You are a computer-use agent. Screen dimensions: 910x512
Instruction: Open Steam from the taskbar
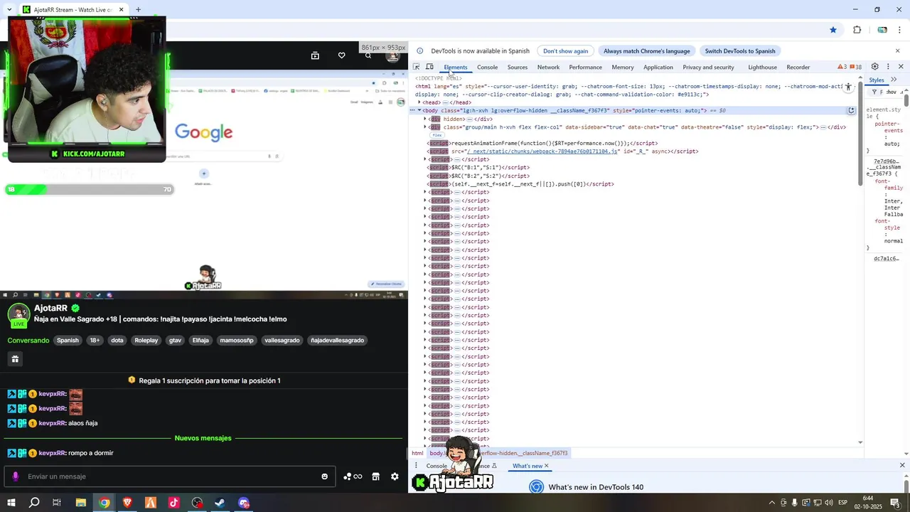click(220, 503)
